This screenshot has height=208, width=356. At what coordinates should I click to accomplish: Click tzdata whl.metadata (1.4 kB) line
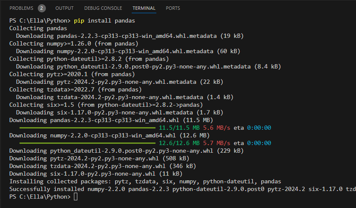[124, 97]
